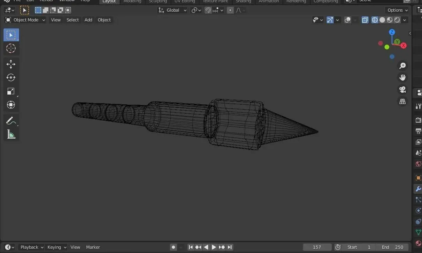Switch perspective/orthographic grid icon

(403, 101)
